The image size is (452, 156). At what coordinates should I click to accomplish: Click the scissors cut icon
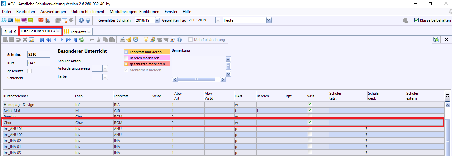[99, 40]
